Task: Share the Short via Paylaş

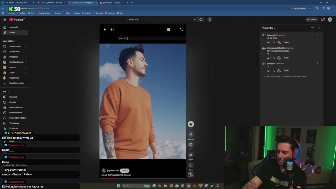Action: pyautogui.click(x=191, y=155)
